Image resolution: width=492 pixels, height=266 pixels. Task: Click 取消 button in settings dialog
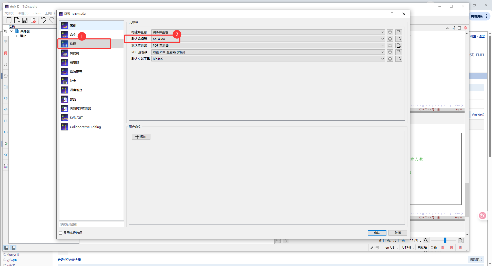tap(398, 233)
